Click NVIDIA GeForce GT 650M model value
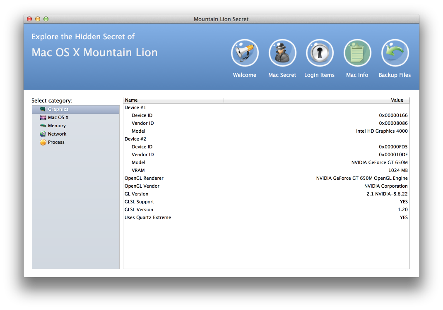Screen dimensions: 443x310 379,162
